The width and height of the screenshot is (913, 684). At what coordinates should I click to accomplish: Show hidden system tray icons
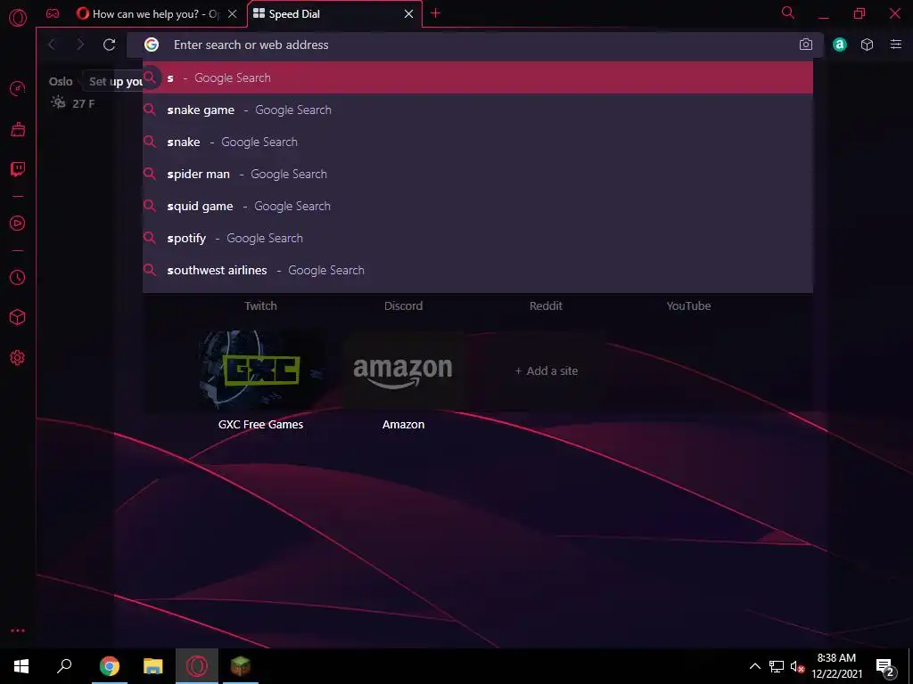754,666
